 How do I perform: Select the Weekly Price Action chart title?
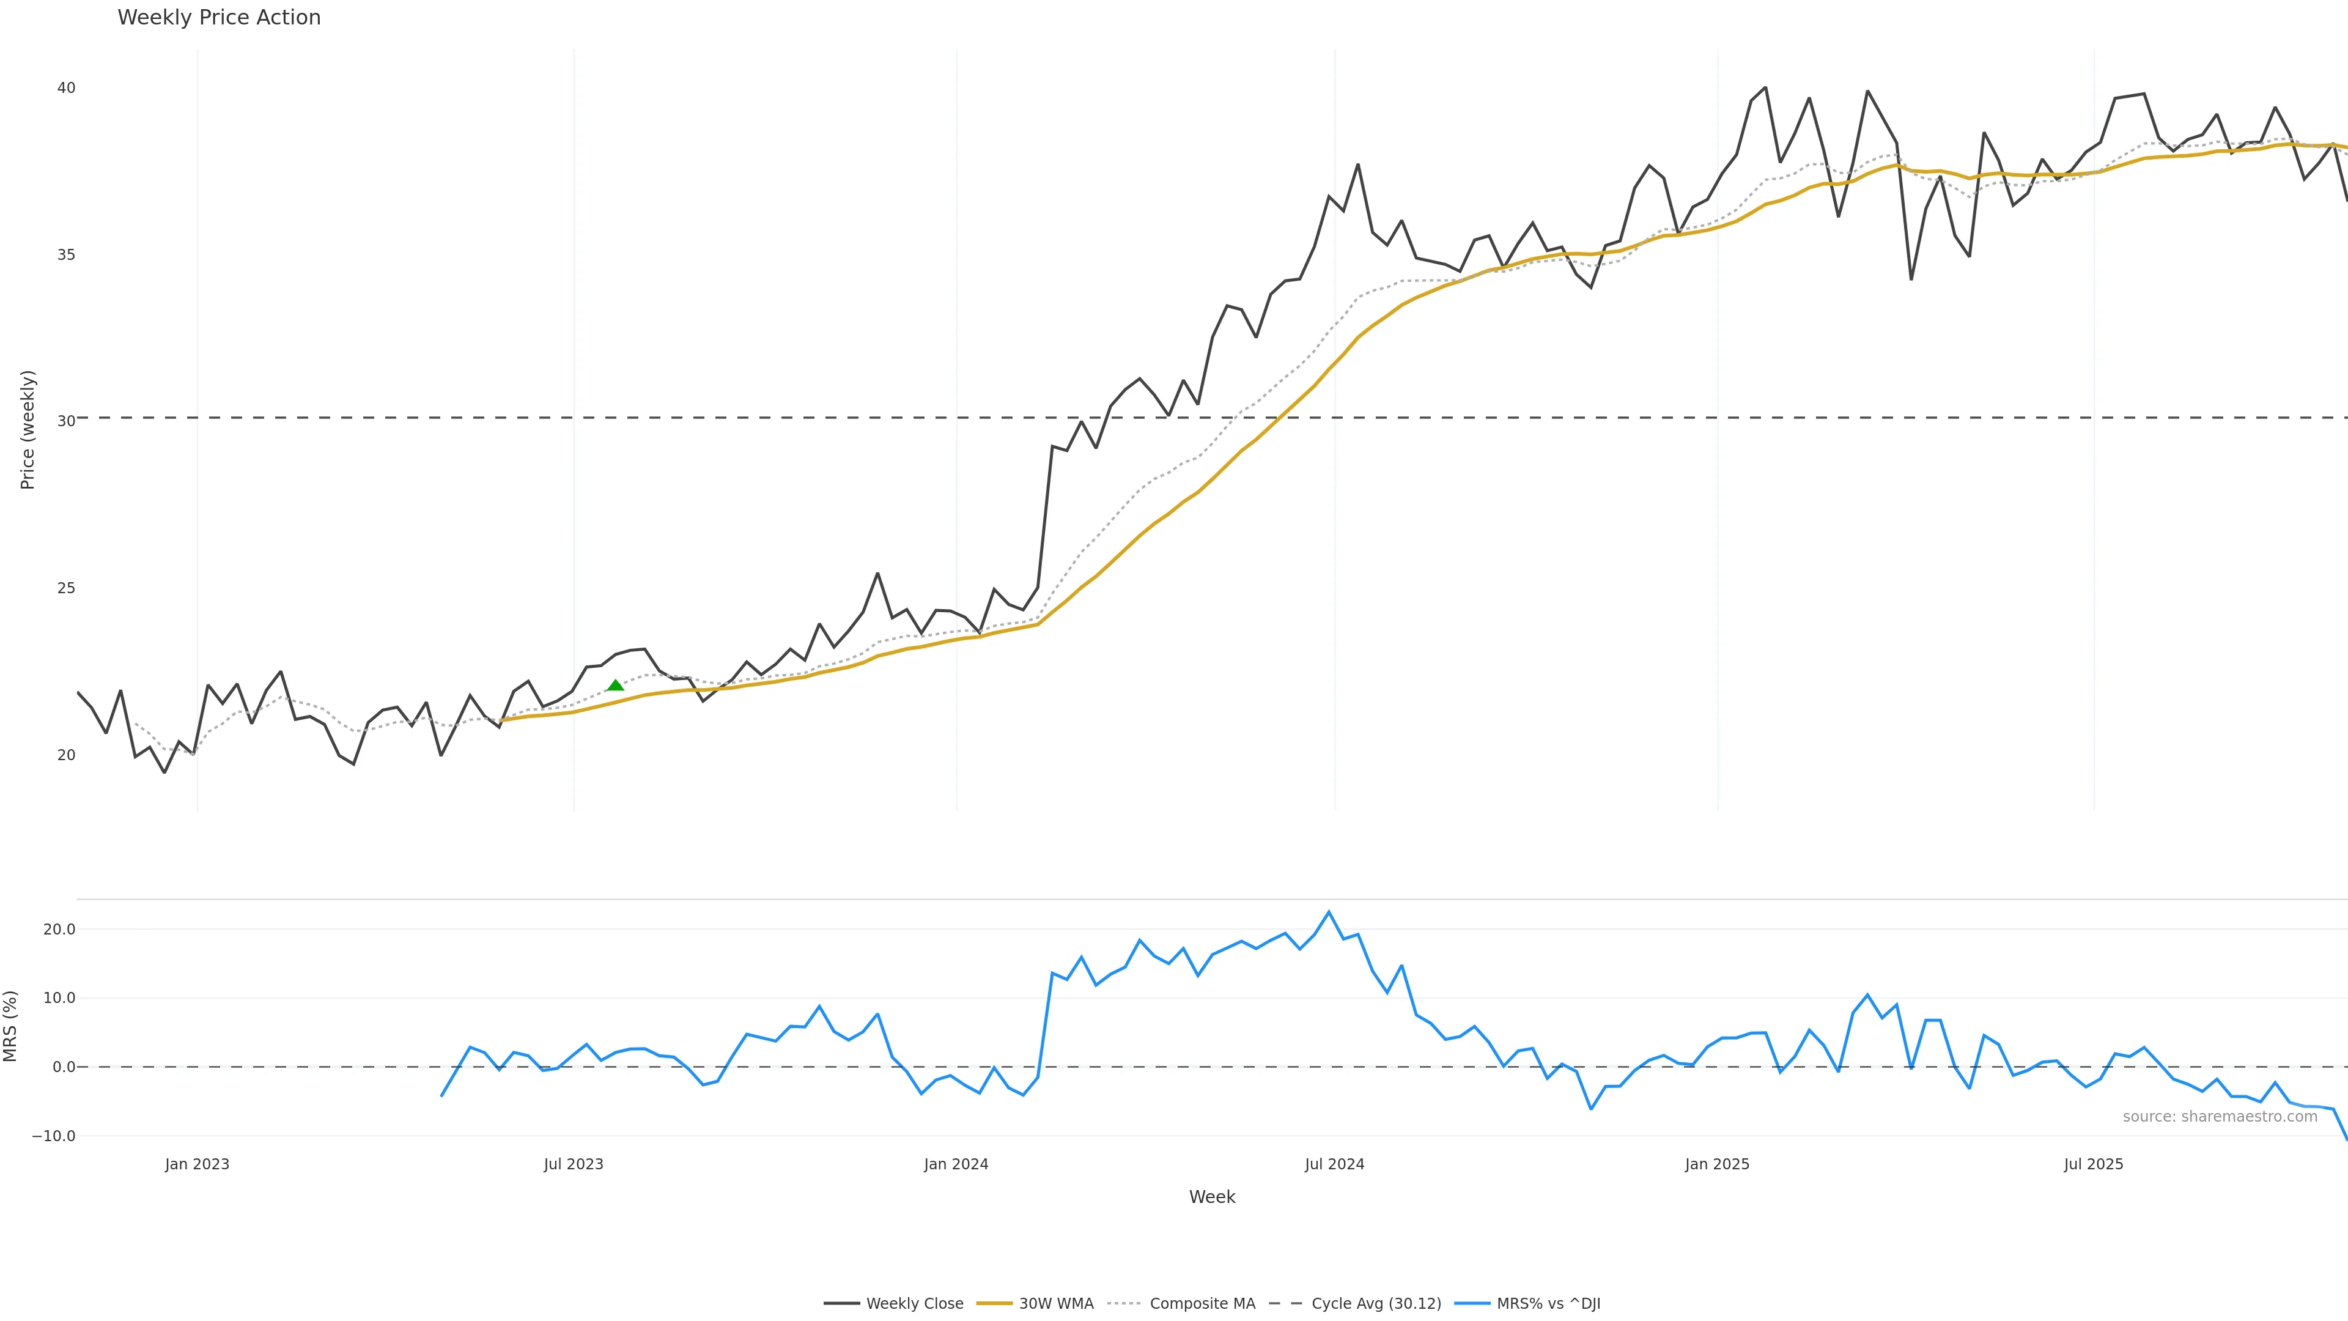219,17
